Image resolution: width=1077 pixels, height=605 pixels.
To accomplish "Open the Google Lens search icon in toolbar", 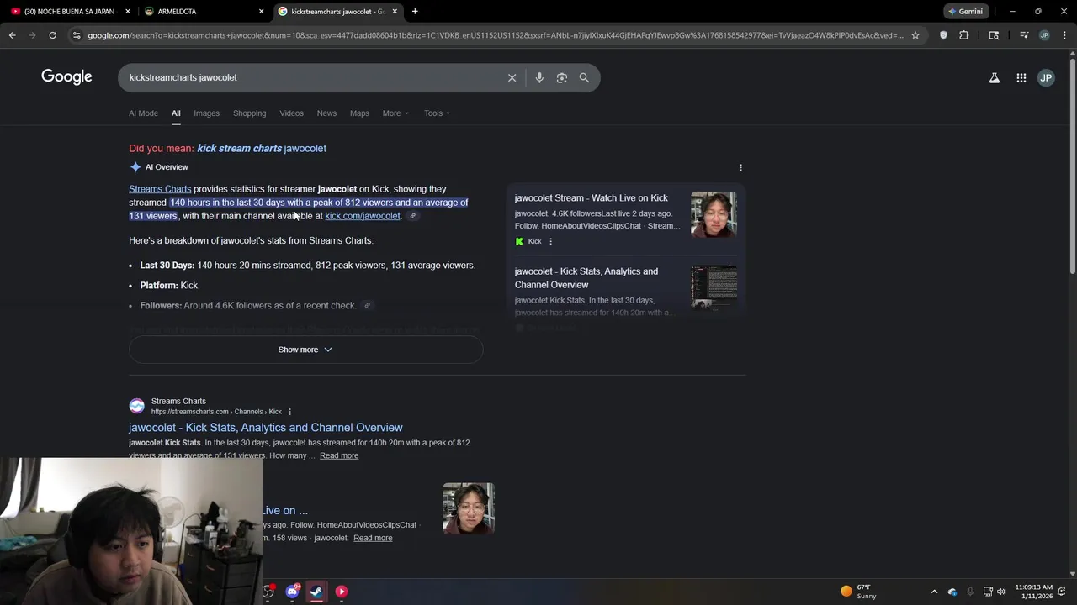I will (x=994, y=35).
